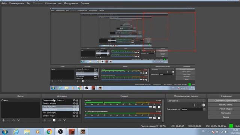
Task: Toggle visibility of Оповещение о Донате
Action: tap(74, 100)
